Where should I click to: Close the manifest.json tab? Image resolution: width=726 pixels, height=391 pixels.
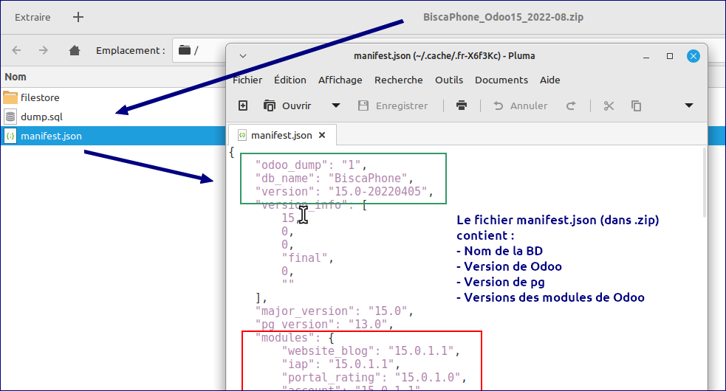click(x=322, y=135)
